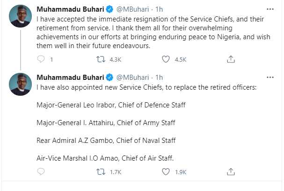Open more options on the second tweet
The width and height of the screenshot is (284, 191).
(x=270, y=77)
